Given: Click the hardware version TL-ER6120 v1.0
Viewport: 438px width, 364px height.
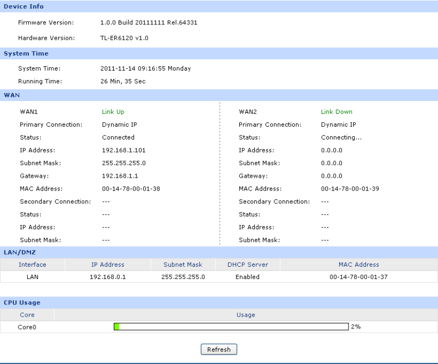Looking at the screenshot, I should click(125, 38).
